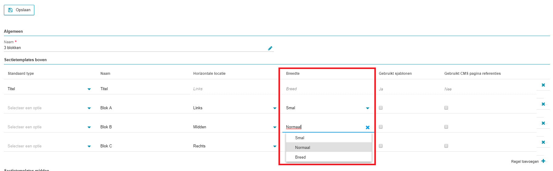Open the Horizontale locatie dropdown showing Rechts
553x171 pixels.
(x=235, y=146)
